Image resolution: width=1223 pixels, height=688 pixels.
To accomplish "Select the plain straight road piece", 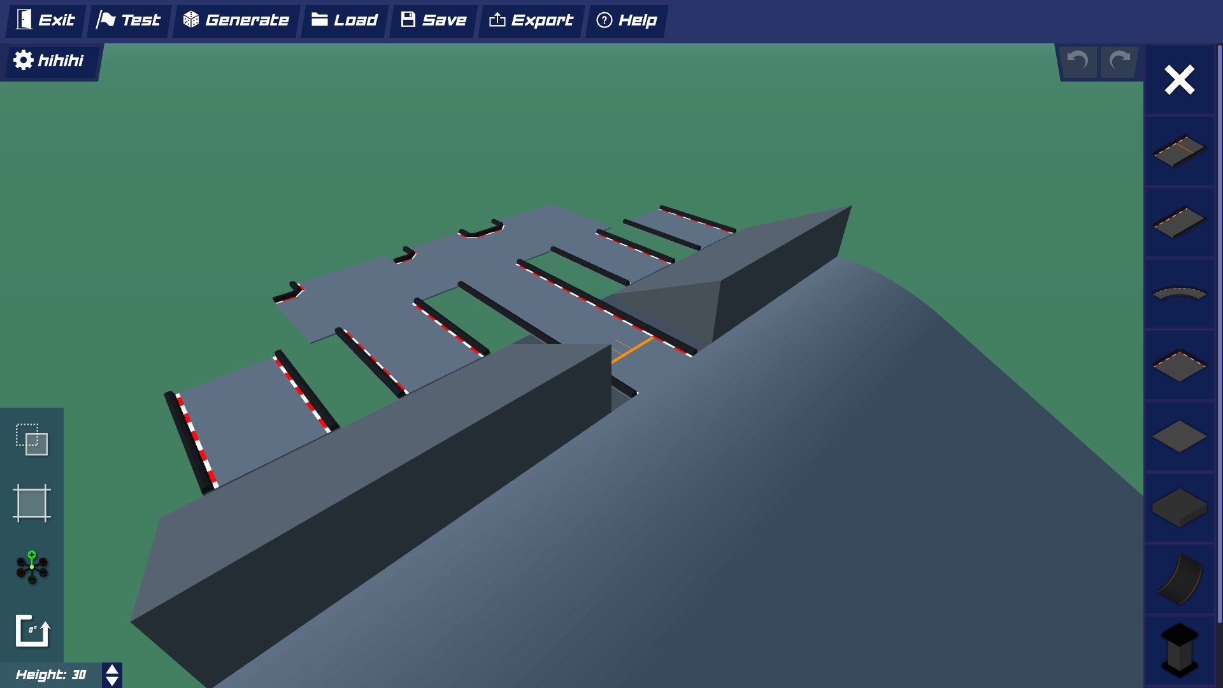I will point(1179,222).
